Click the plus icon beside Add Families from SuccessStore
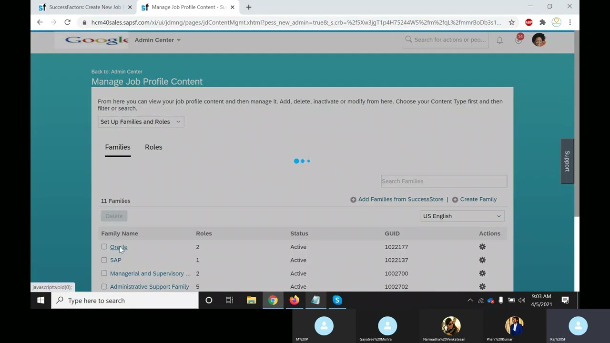This screenshot has width=610, height=343. click(x=353, y=200)
